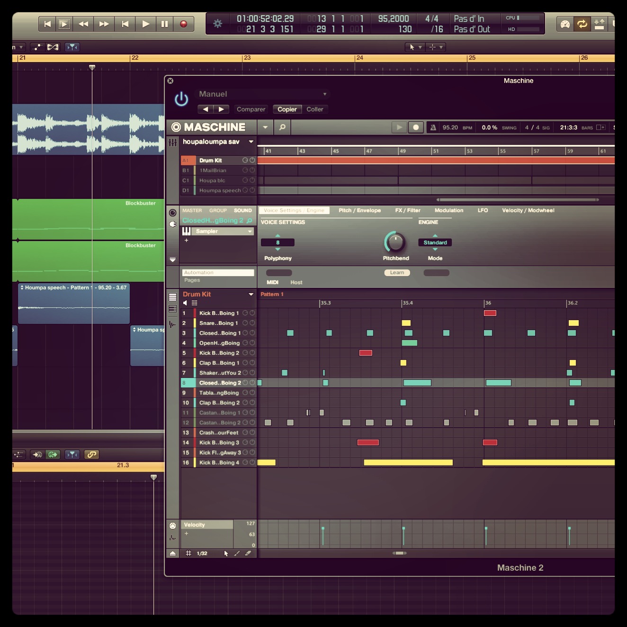Click the piano roll keyboard view icon
627x627 pixels.
(x=172, y=309)
